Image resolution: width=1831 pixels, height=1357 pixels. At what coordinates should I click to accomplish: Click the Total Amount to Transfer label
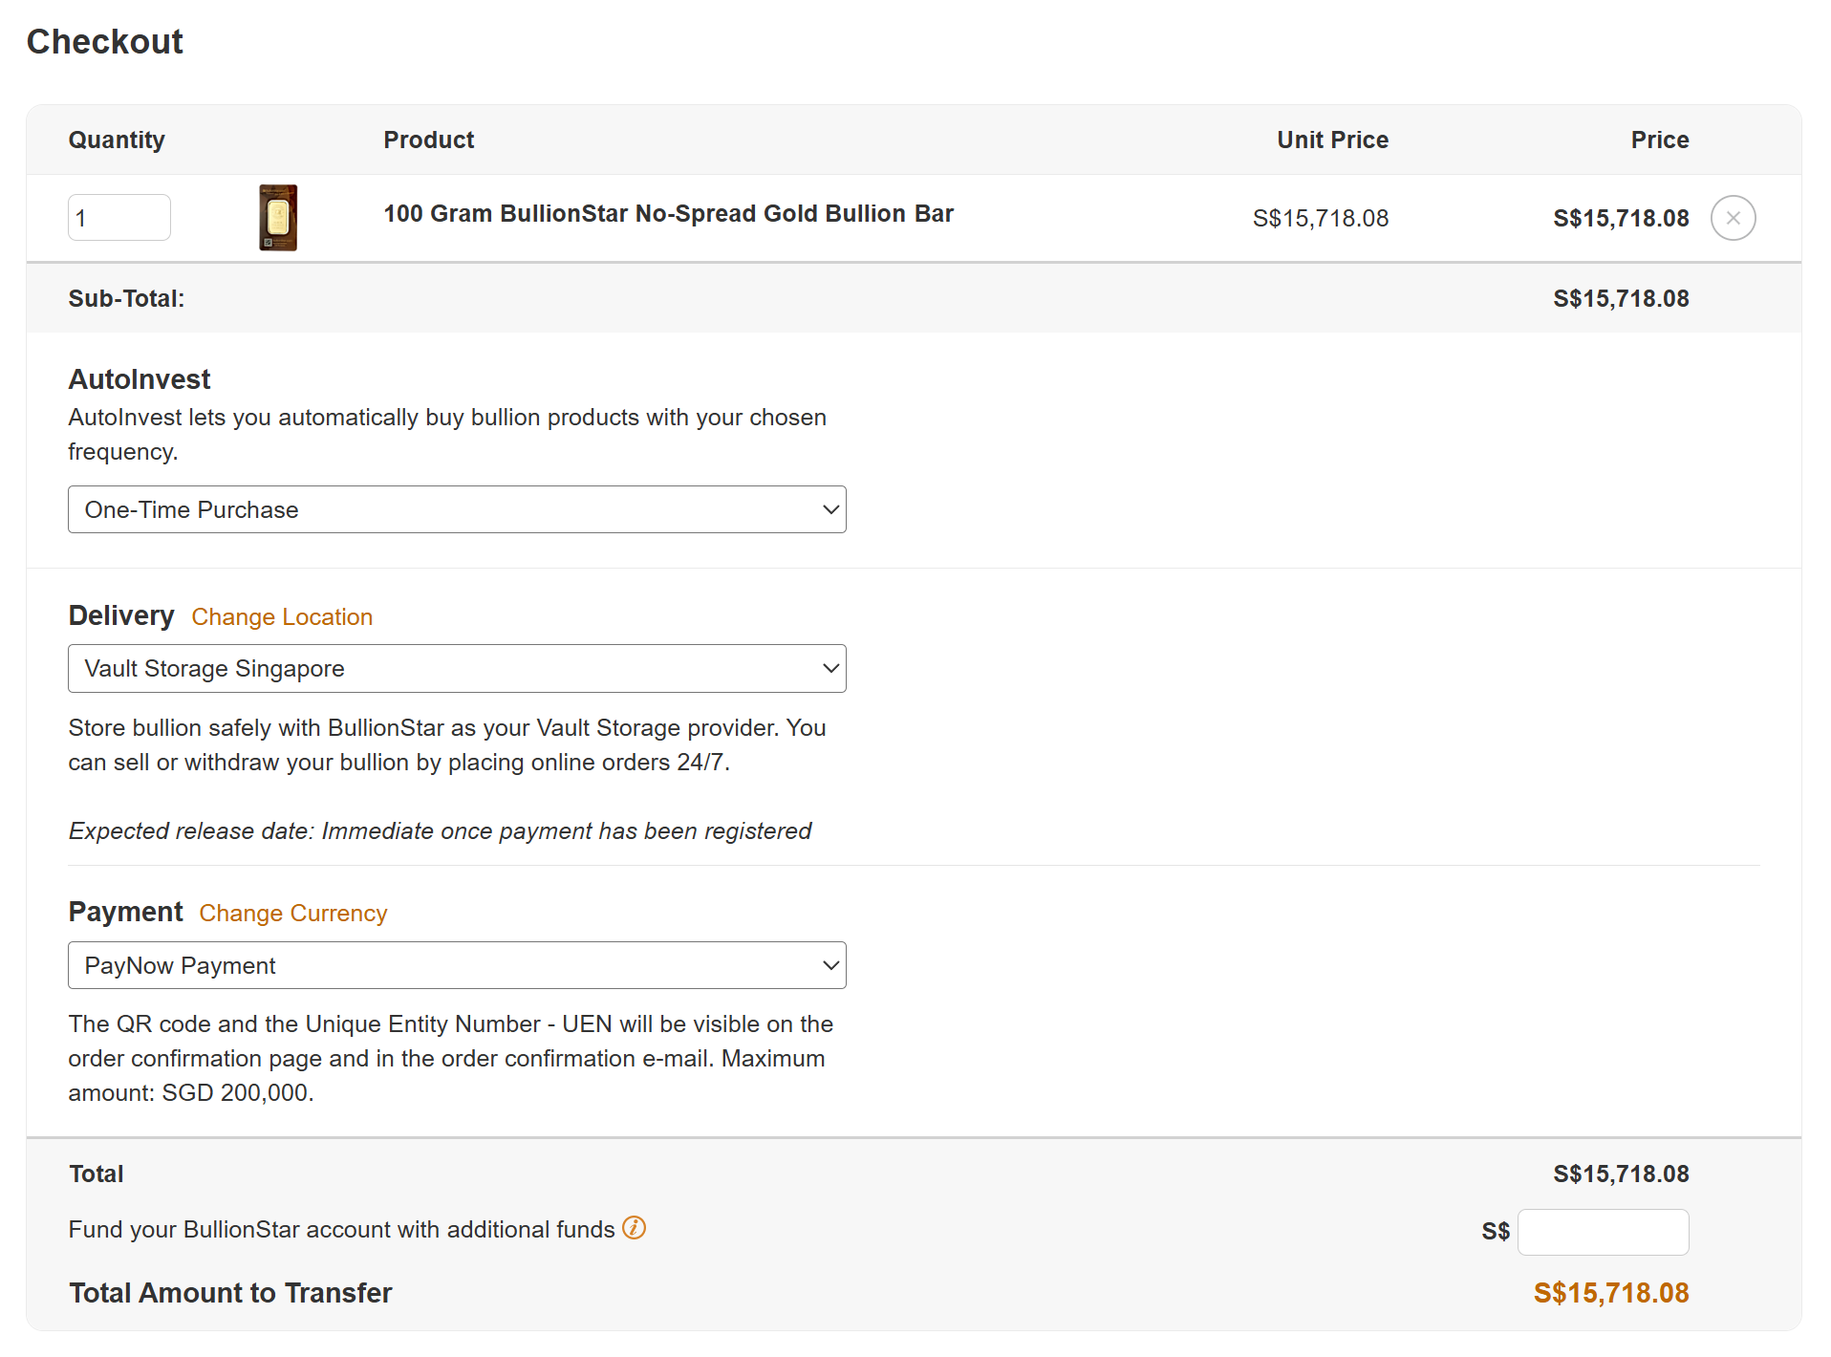[230, 1293]
